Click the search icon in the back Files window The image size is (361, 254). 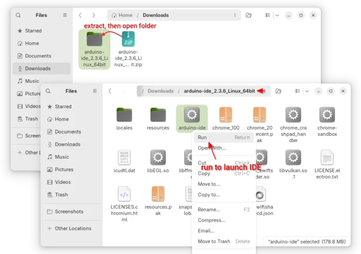(18, 15)
